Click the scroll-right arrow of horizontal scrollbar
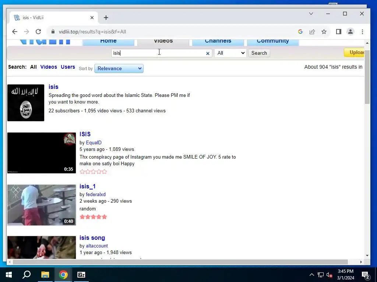This screenshot has height=282, width=377. click(x=361, y=262)
